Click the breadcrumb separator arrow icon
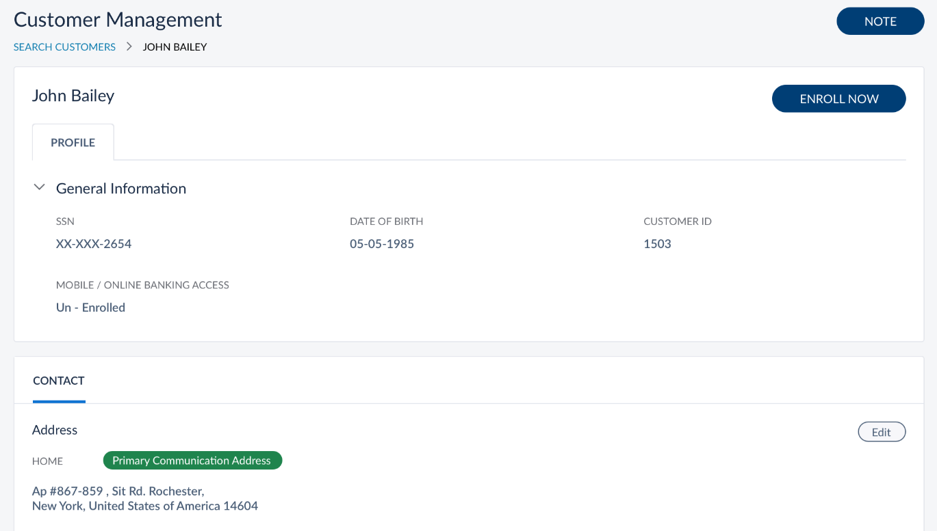This screenshot has height=531, width=937. [x=129, y=46]
